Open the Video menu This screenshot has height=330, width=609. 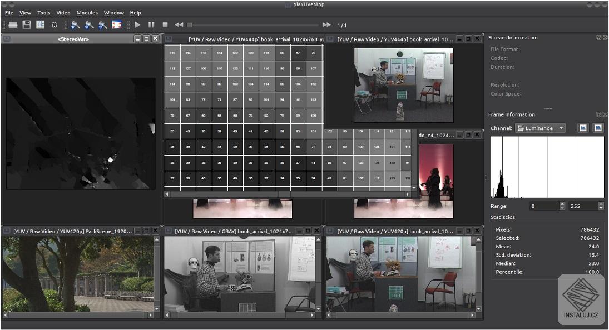coord(63,13)
